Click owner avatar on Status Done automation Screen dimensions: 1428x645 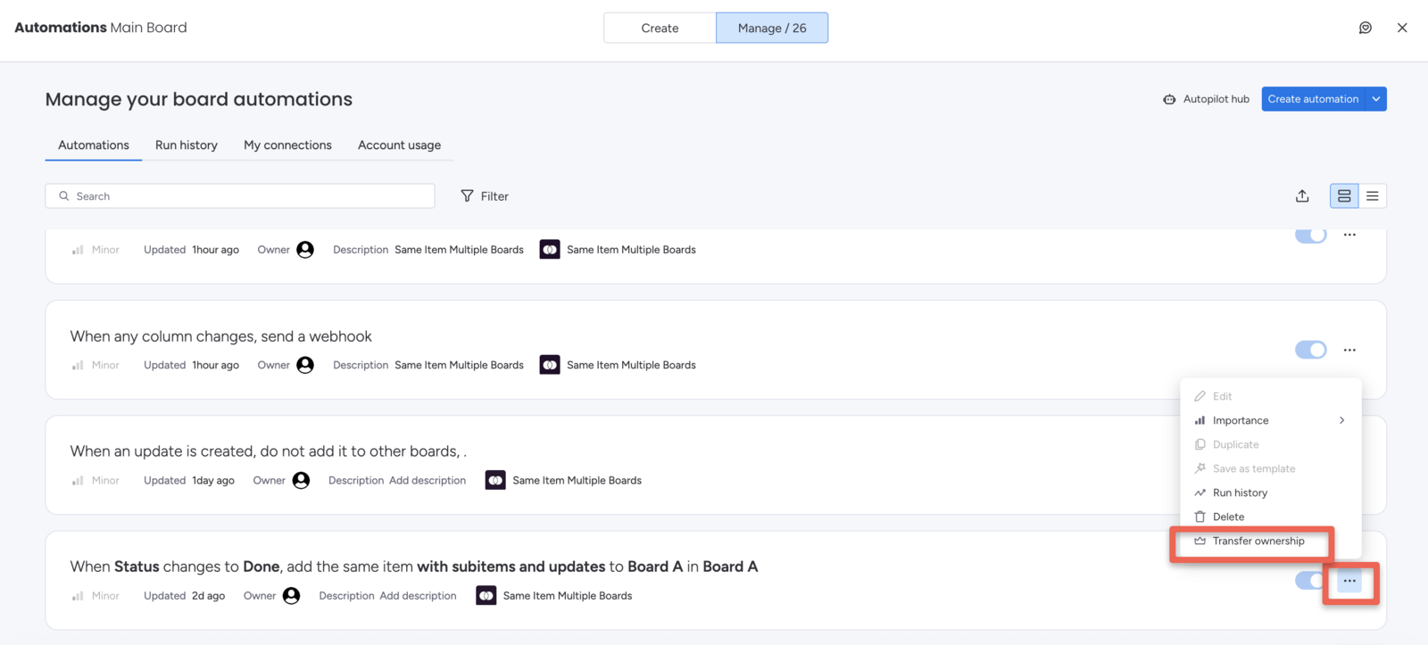pyautogui.click(x=291, y=595)
